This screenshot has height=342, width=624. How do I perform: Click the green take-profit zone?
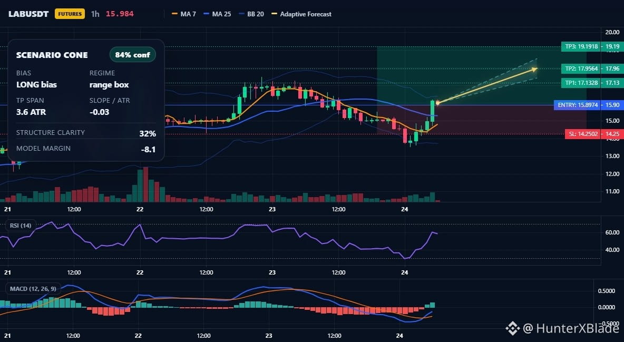click(482, 76)
